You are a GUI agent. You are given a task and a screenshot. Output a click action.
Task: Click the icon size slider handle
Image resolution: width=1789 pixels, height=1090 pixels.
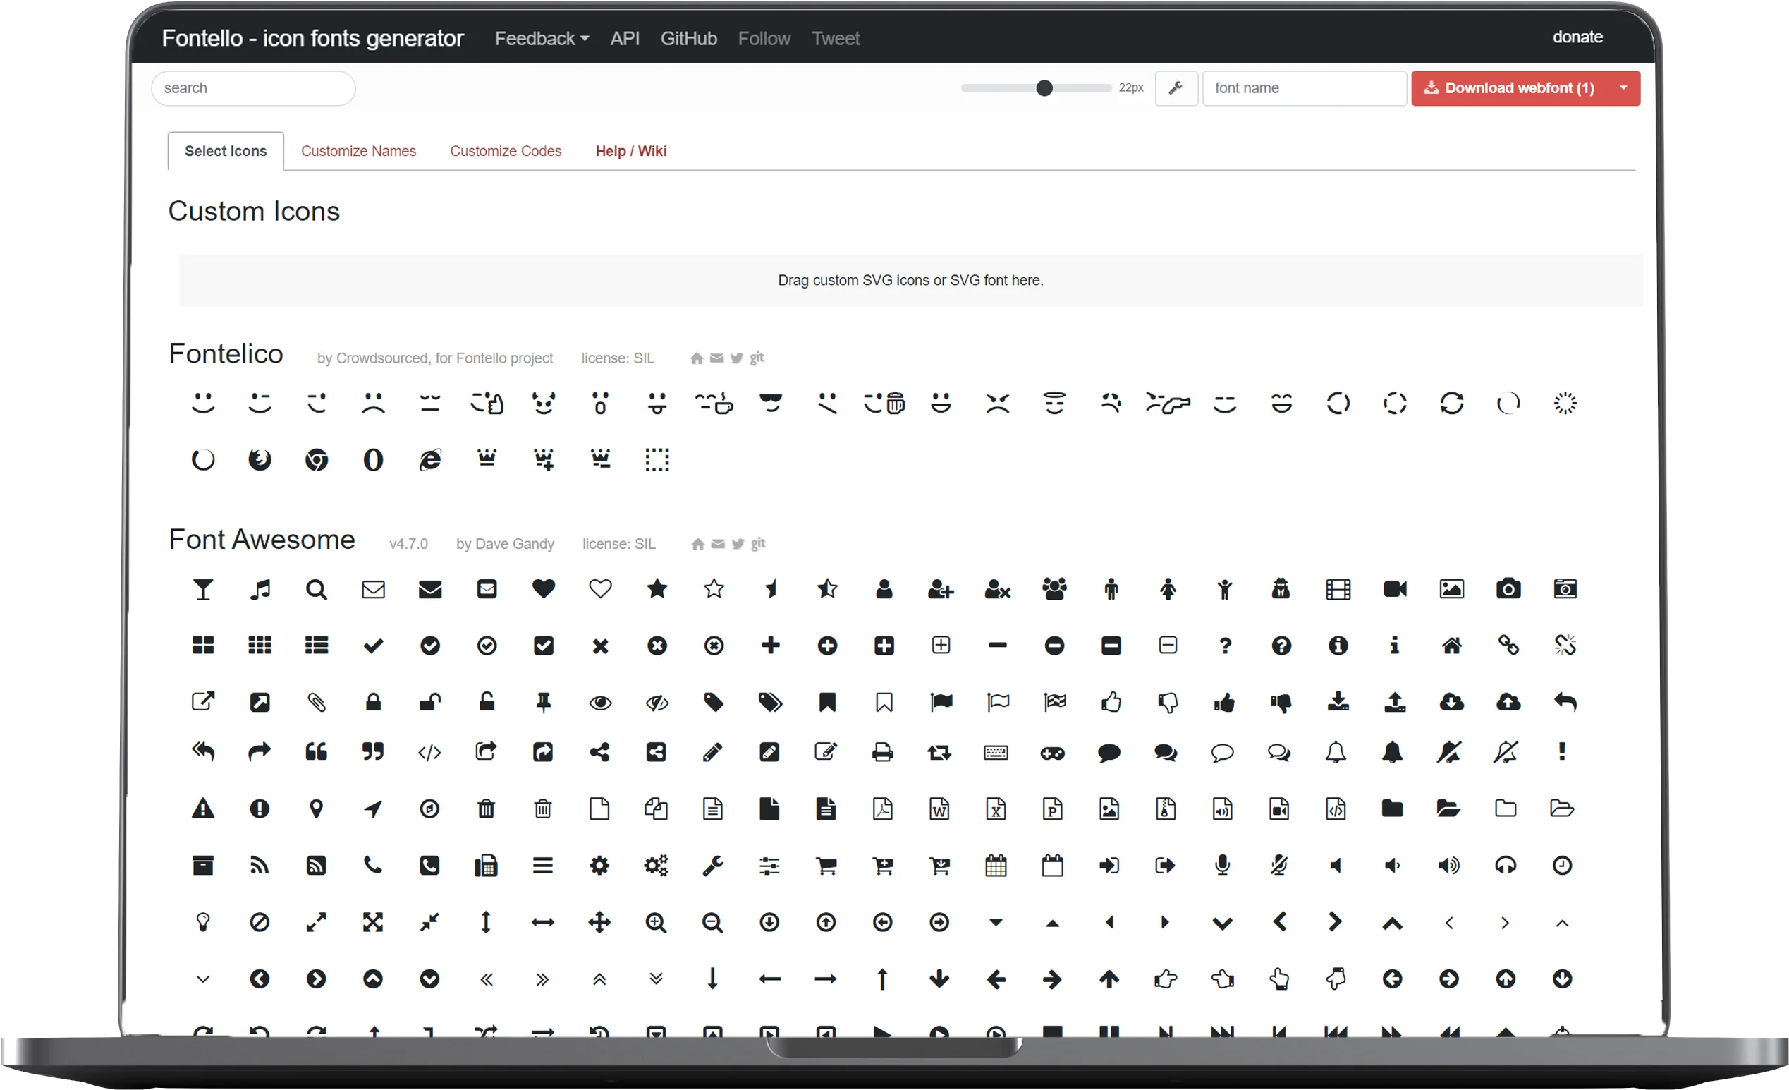[1044, 88]
